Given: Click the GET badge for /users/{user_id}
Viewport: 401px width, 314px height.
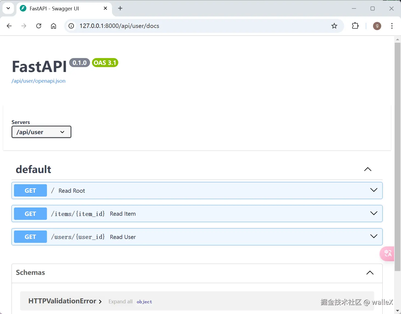Looking at the screenshot, I should [30, 237].
